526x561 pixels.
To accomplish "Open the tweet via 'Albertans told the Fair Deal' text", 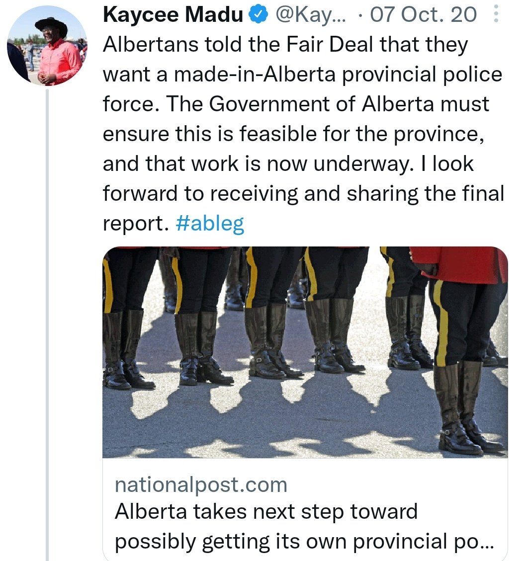I will pyautogui.click(x=285, y=45).
